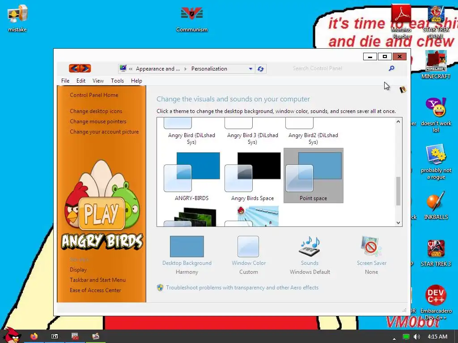458x343 pixels.
Task: Click the back navigation arrow
Action: (74, 68)
